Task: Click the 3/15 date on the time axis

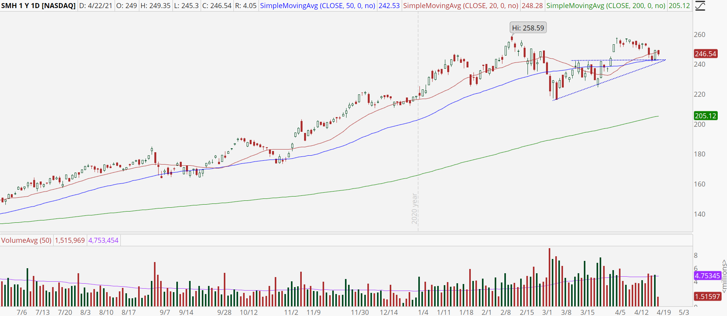Action: click(x=587, y=312)
